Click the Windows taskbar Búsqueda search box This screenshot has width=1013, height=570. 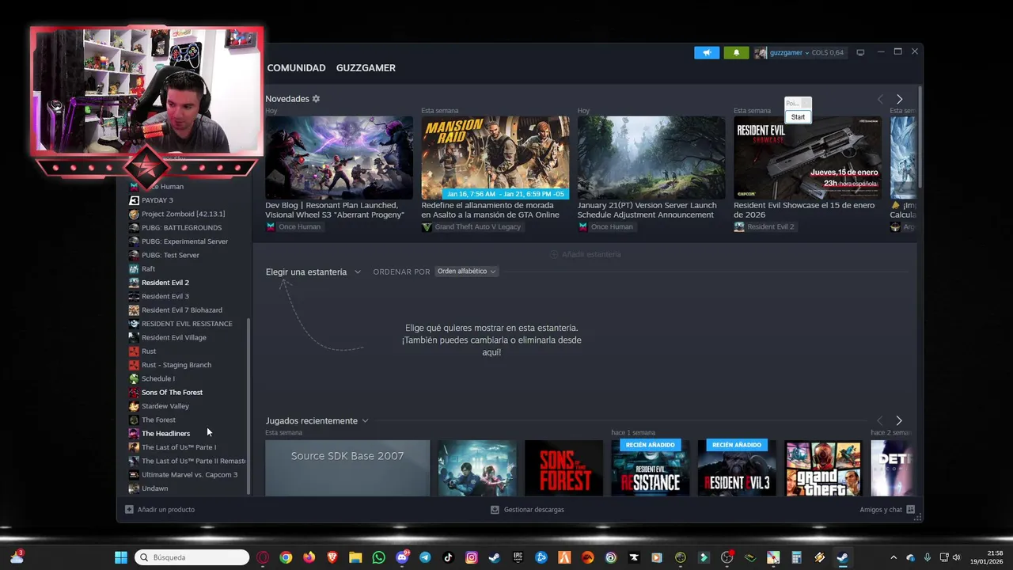click(x=192, y=557)
